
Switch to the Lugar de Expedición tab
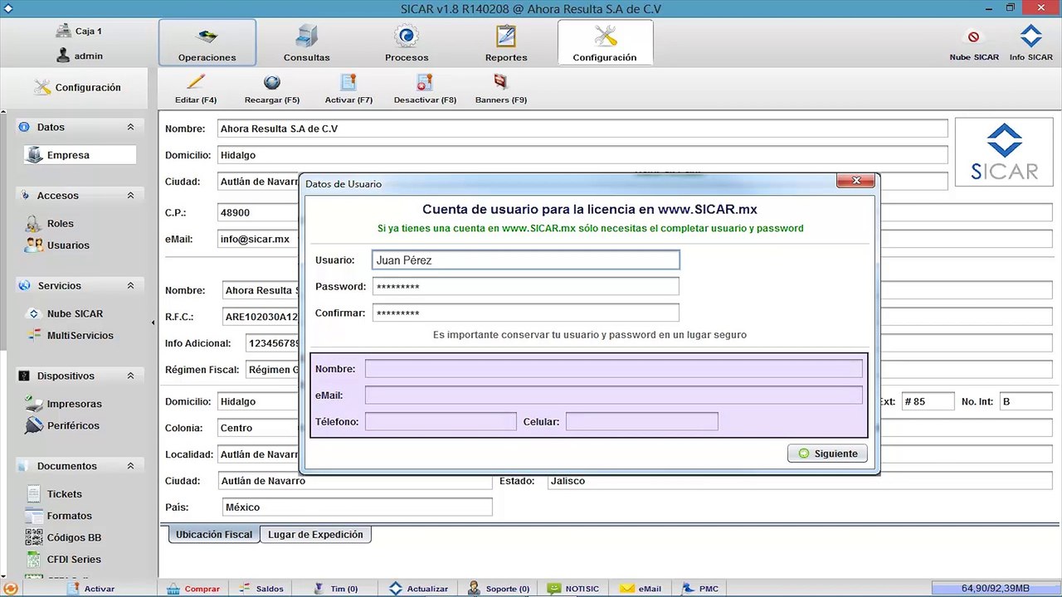[315, 535]
